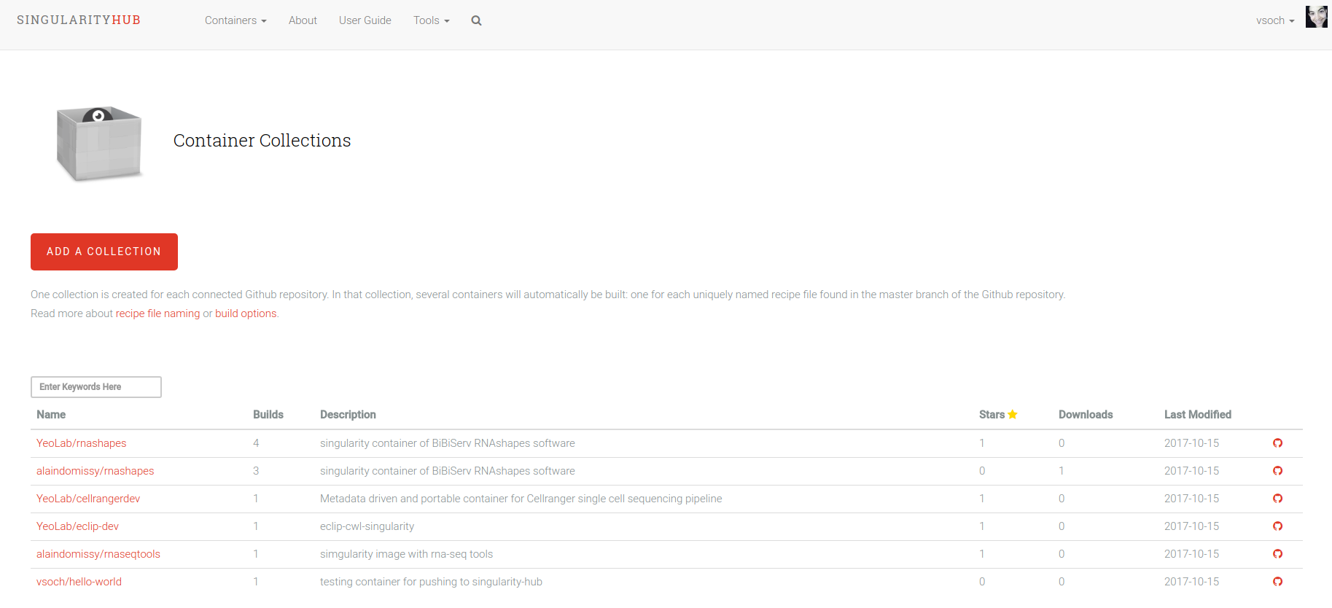This screenshot has width=1332, height=608.
Task: Go to the About page
Action: [303, 20]
